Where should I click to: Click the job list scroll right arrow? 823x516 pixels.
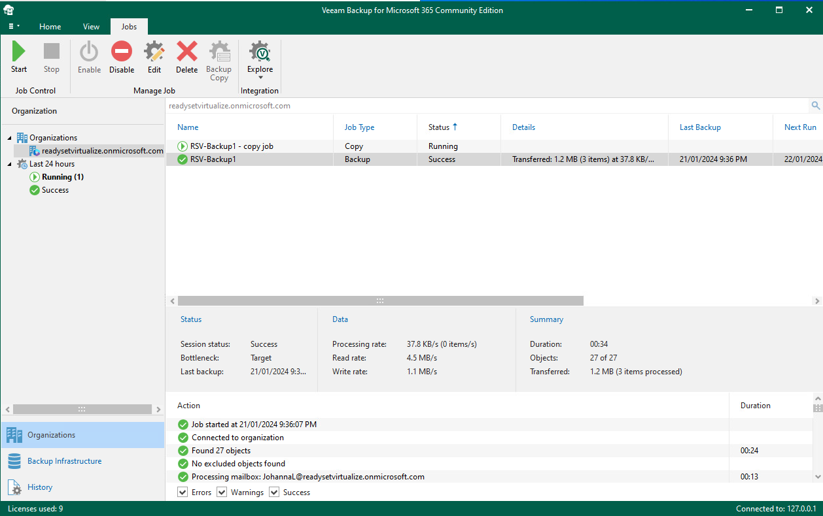click(x=816, y=301)
